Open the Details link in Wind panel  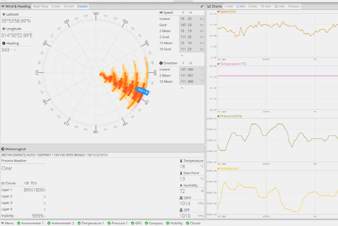coord(83,6)
